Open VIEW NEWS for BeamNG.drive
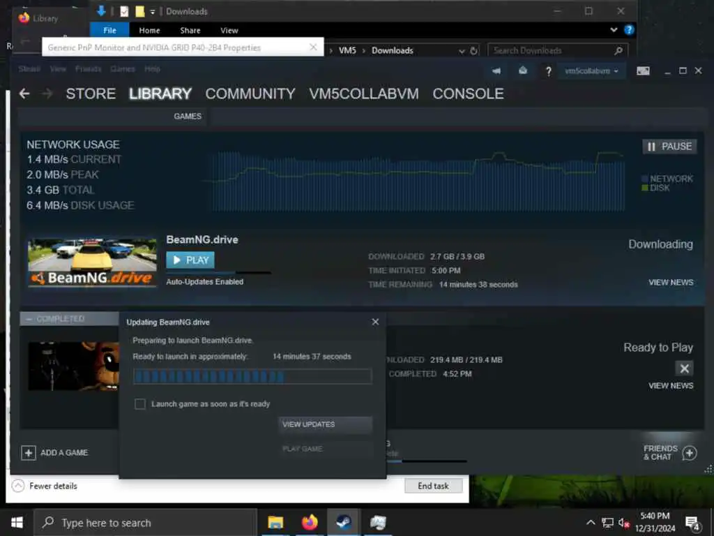Viewport: 714px width, 536px height. point(671,283)
